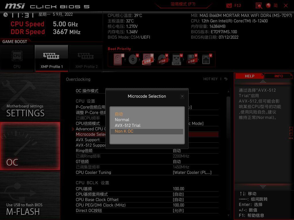Select the Non K OC microcode option
This screenshot has width=294, height=220.
click(124, 131)
